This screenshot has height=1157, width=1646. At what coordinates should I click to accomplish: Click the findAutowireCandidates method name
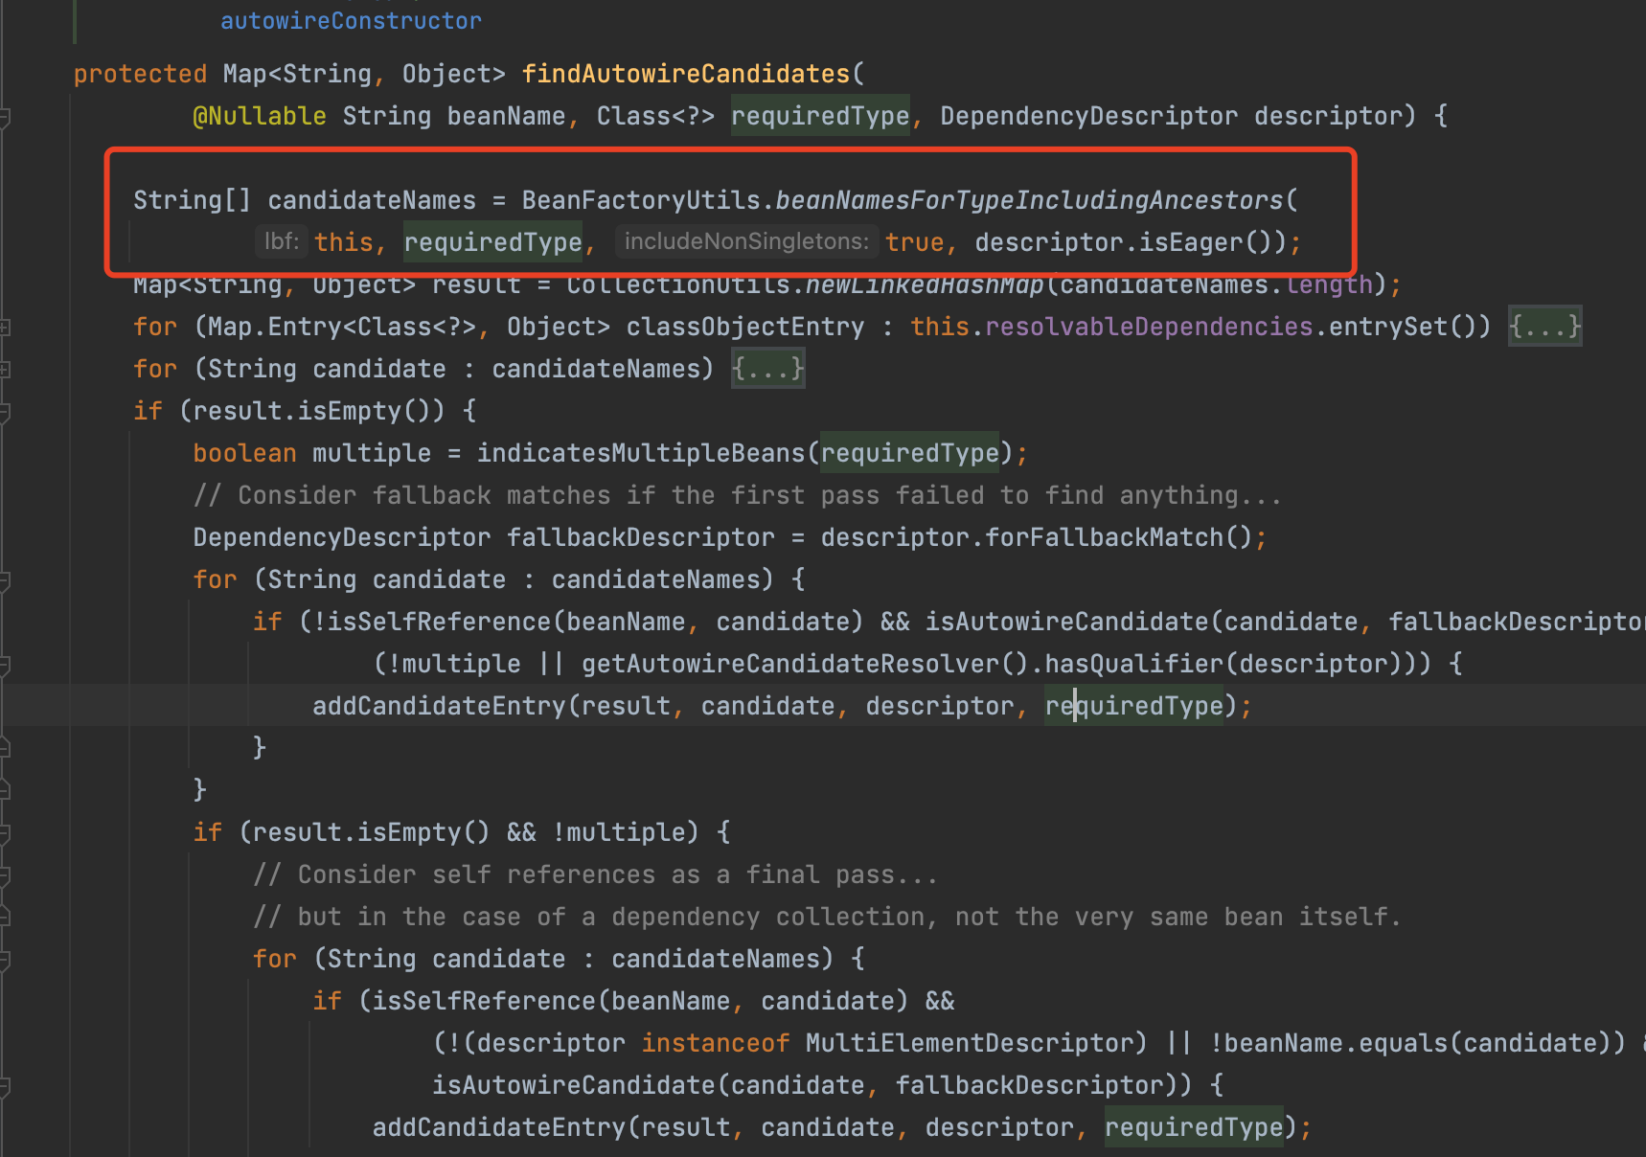tap(686, 74)
